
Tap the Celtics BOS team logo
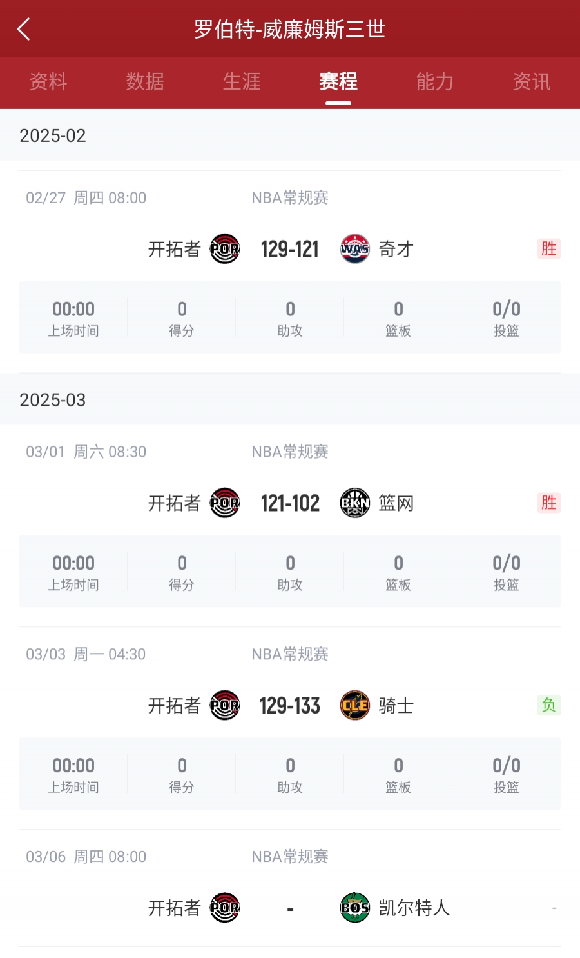click(354, 908)
